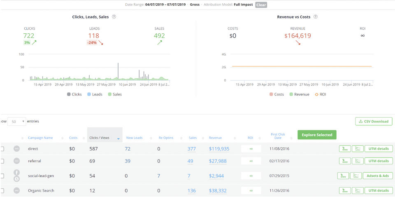Click the red down arrow under Revenue
Screen dimensions: 395x197
pos(298,43)
